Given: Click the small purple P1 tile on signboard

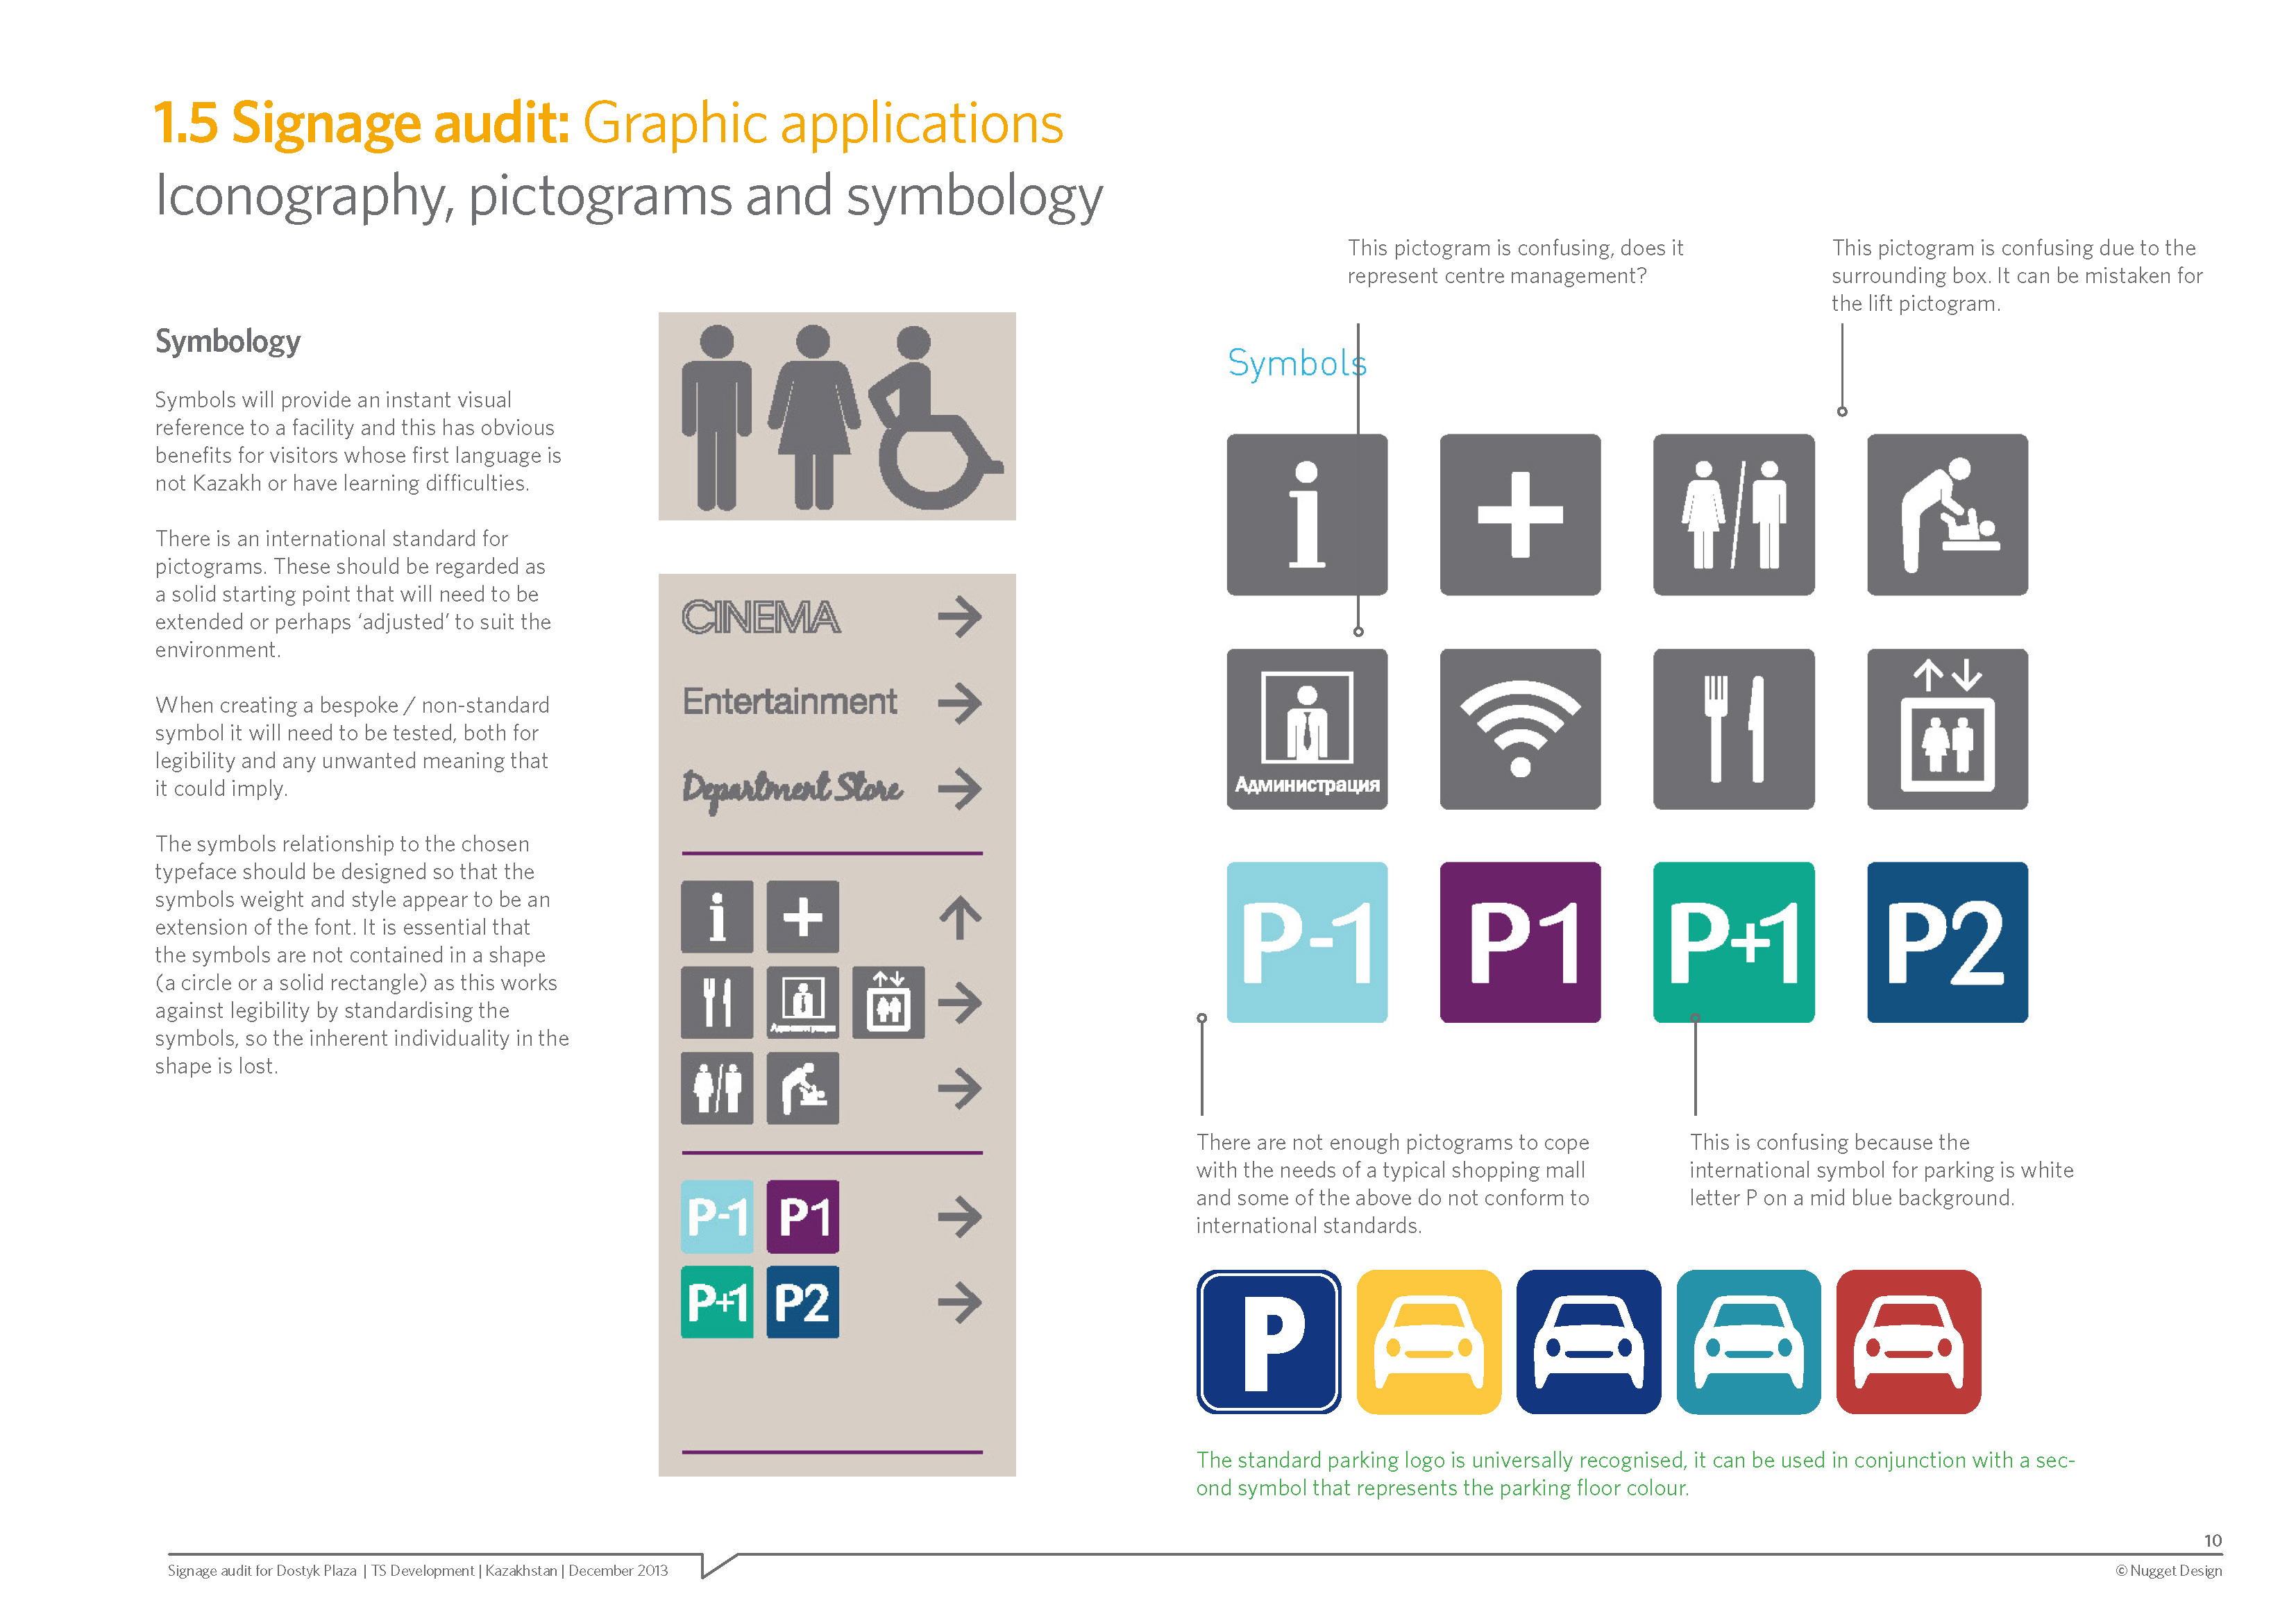Looking at the screenshot, I should click(802, 1217).
